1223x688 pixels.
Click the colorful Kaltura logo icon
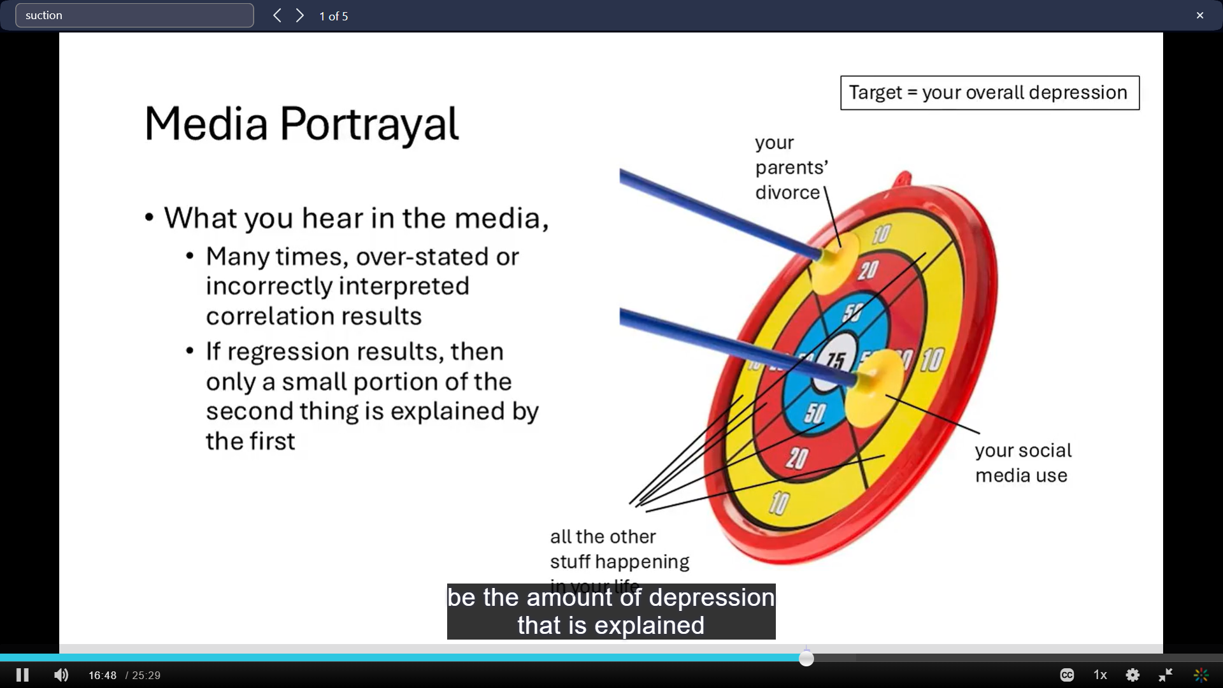[x=1201, y=675]
